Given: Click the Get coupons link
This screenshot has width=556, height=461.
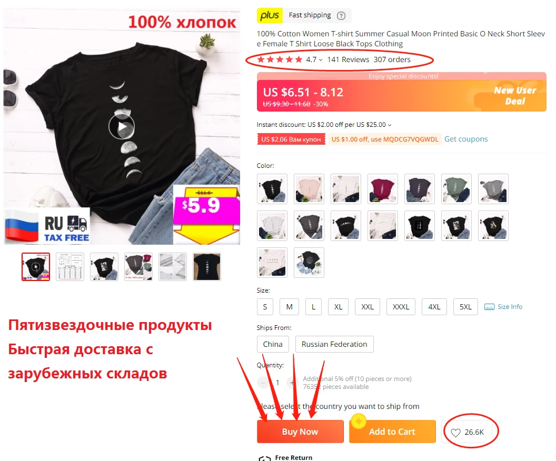Looking at the screenshot, I should pyautogui.click(x=466, y=139).
